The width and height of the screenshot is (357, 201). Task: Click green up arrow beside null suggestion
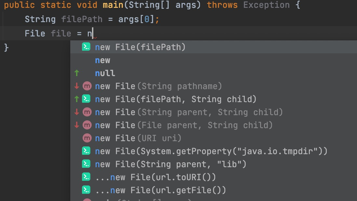tap(77, 73)
